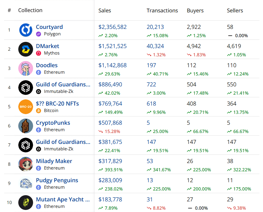Click the 618 transactions count
Screen dimensions: 263x212
point(151,103)
